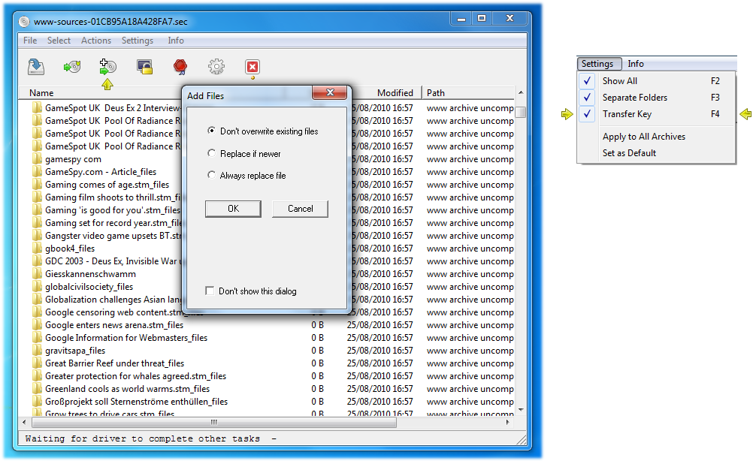Image resolution: width=756 pixels, height=461 pixels.
Task: Open the gbook4_files folder icon
Action: point(38,248)
